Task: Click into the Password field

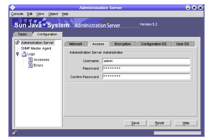Action: (146, 69)
